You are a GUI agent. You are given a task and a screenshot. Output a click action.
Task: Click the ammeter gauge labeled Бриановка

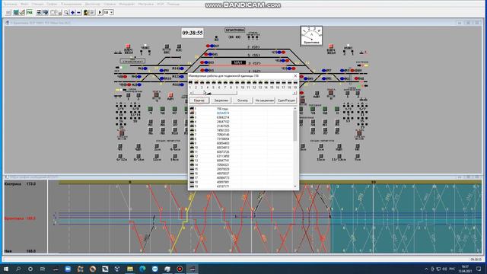(311, 36)
